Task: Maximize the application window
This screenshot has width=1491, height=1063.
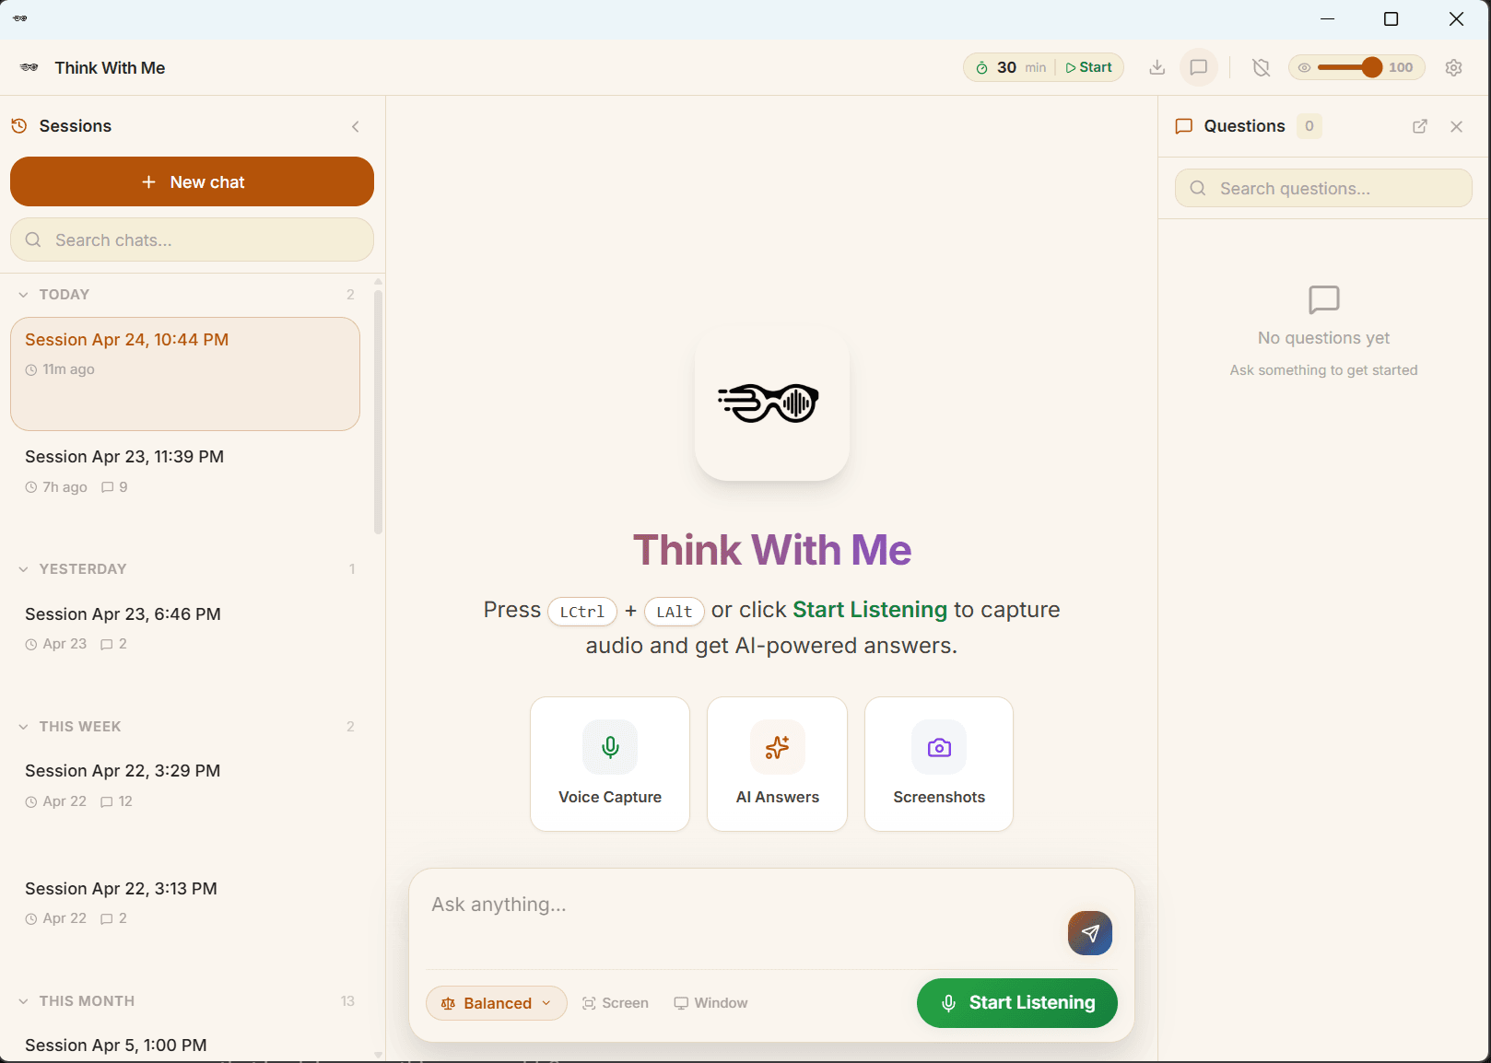Action: pyautogui.click(x=1391, y=19)
